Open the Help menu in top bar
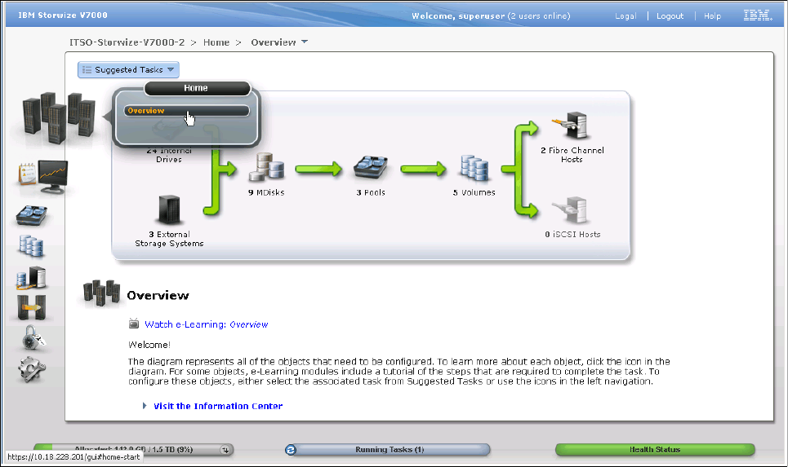The image size is (788, 467). pos(712,16)
